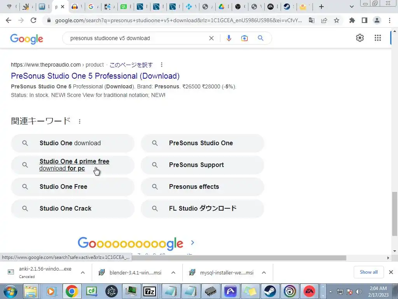Switch to the Qt tab

(124, 7)
